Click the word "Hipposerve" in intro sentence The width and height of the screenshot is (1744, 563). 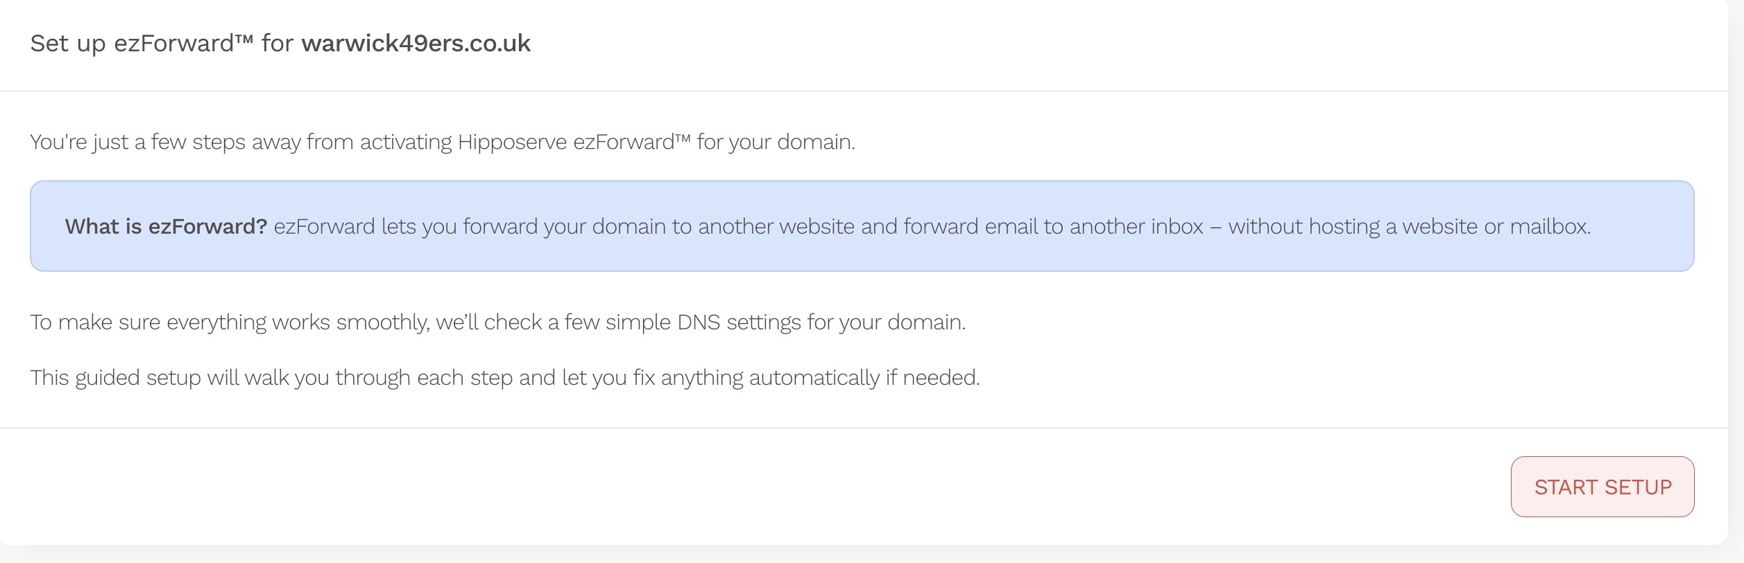(x=512, y=142)
